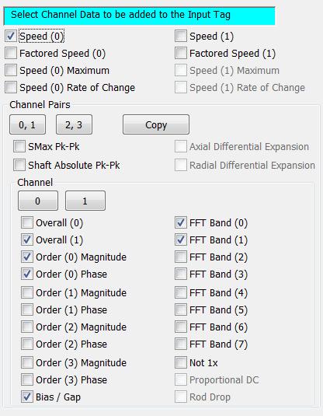Viewport: 323px width, 416px height.
Task: Choose Channel 1 button
Action: click(85, 201)
